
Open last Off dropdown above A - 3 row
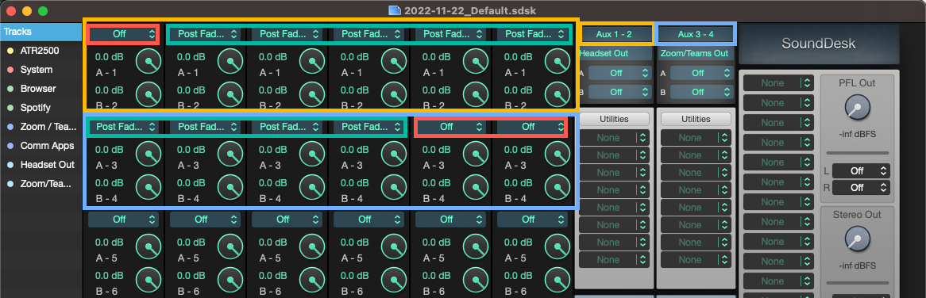[531, 127]
